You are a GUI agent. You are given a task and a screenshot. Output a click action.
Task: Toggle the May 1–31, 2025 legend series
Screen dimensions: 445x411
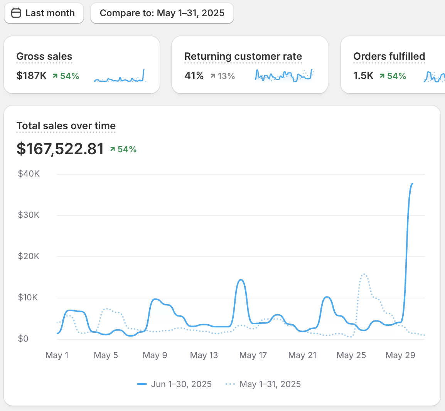pos(263,384)
